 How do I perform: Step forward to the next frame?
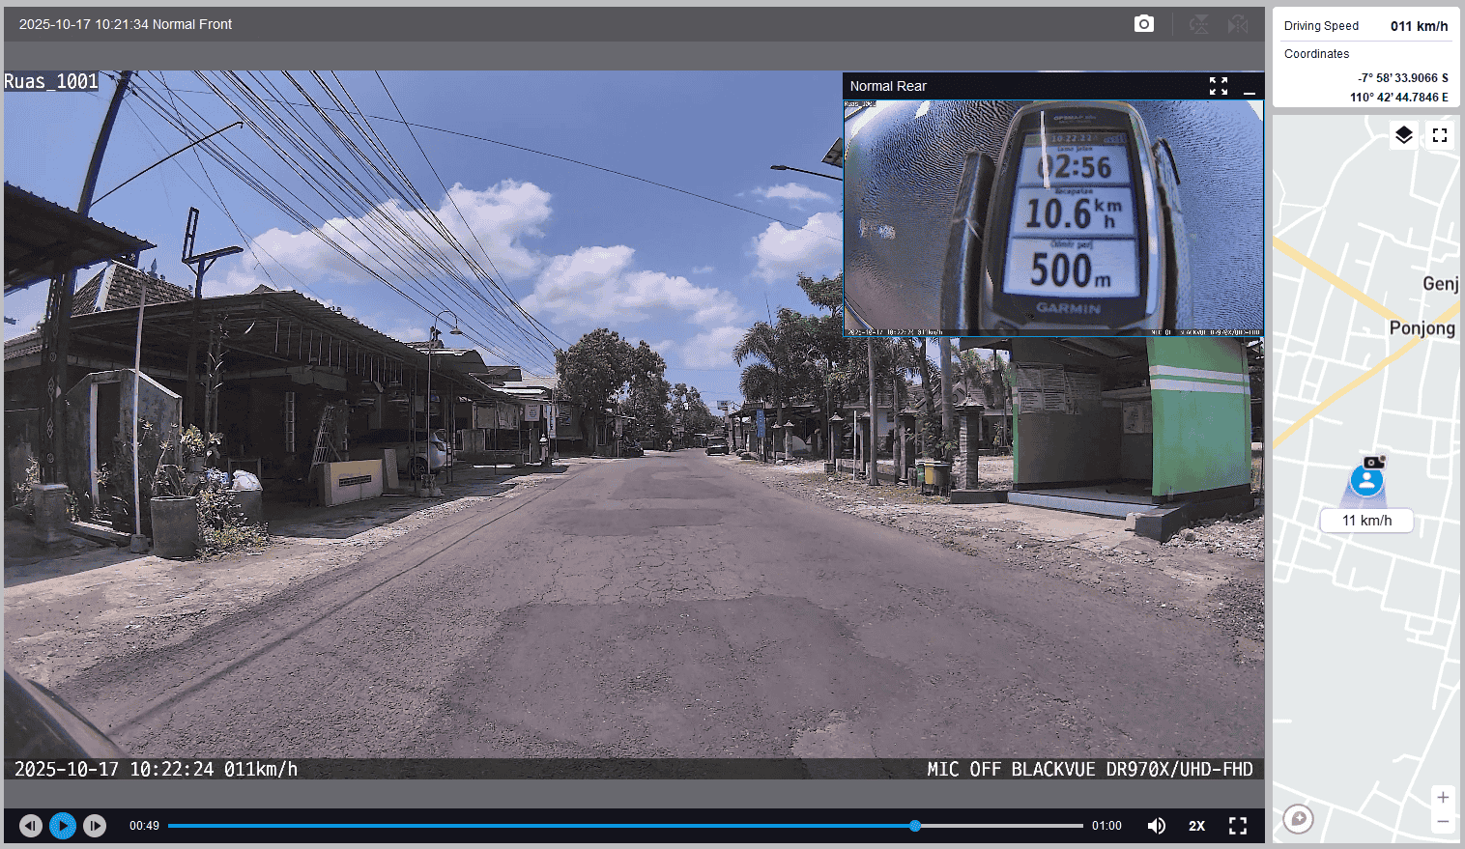(95, 826)
